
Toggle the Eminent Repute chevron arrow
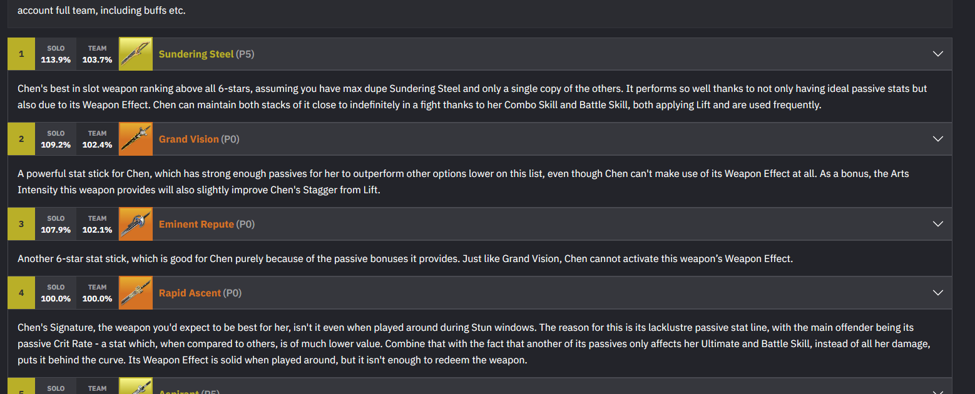(937, 224)
